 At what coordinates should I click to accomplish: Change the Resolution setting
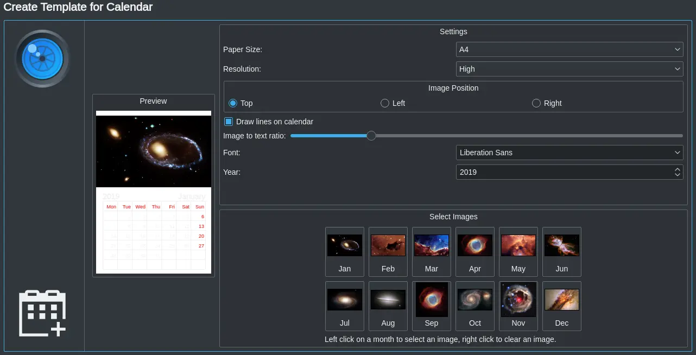(x=569, y=69)
